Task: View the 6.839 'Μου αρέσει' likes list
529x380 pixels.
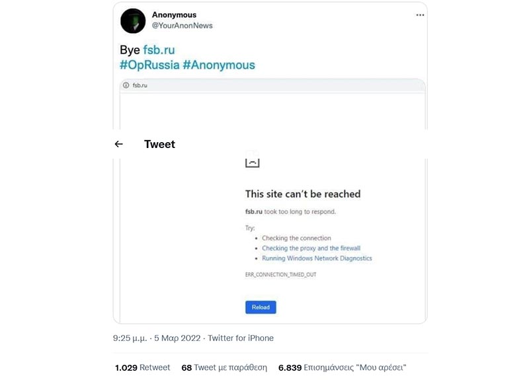Action: tap(342, 367)
